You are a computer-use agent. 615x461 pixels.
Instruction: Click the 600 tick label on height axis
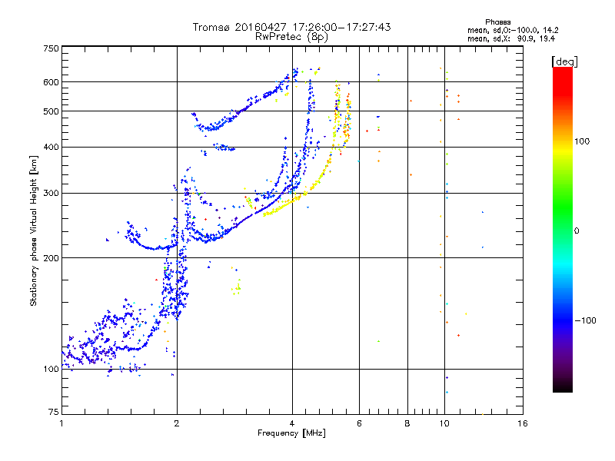coord(51,82)
